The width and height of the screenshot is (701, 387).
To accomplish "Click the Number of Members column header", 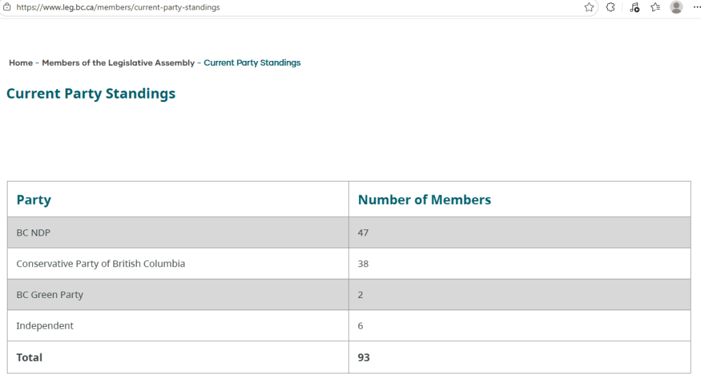I will 424,200.
